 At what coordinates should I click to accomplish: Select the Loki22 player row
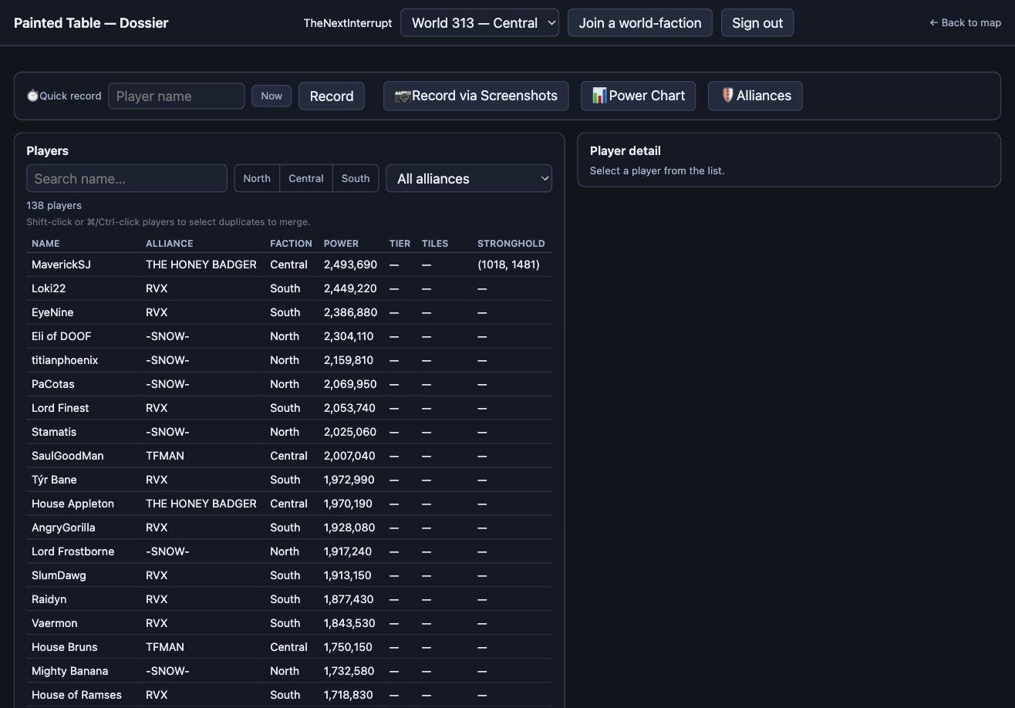pyautogui.click(x=289, y=288)
